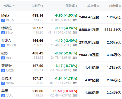Click US badge beside GOOGL ticker
Image resolution: width=122 pixels, height=99 pixels.
[3, 45]
